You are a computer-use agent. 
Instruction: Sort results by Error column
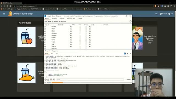point(80,25)
